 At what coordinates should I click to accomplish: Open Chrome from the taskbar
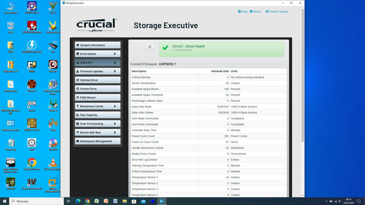coord(87,201)
